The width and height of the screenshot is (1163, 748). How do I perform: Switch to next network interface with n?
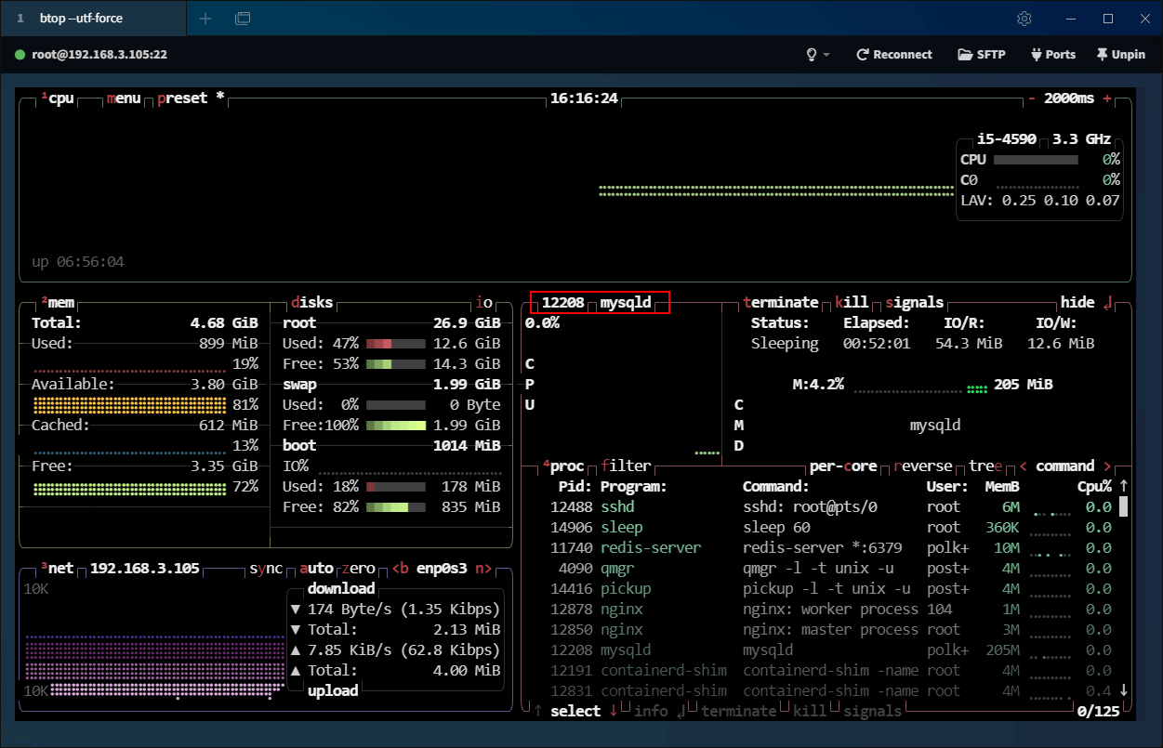(484, 569)
